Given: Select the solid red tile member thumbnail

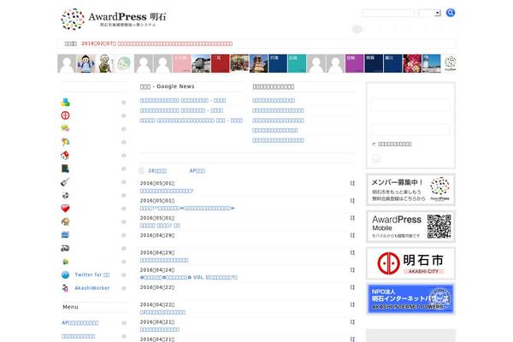Looking at the screenshot, I should tap(221, 63).
